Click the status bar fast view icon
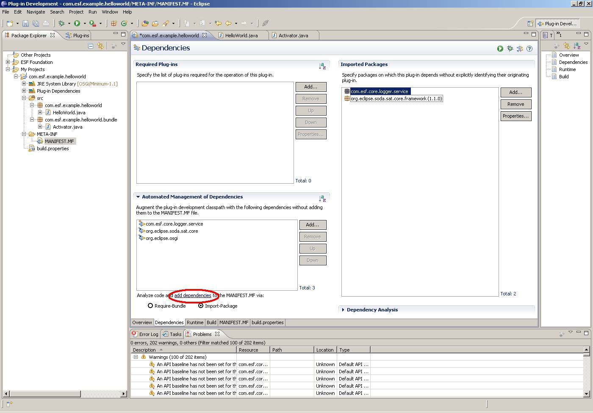The width and height of the screenshot is (593, 413). (9, 404)
